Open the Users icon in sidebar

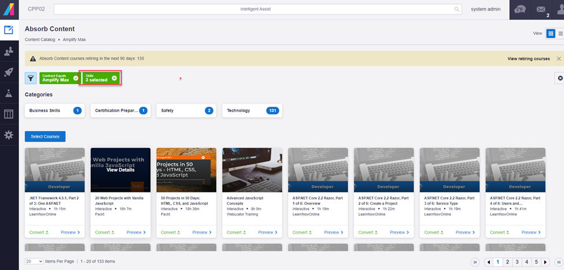pyautogui.click(x=9, y=51)
